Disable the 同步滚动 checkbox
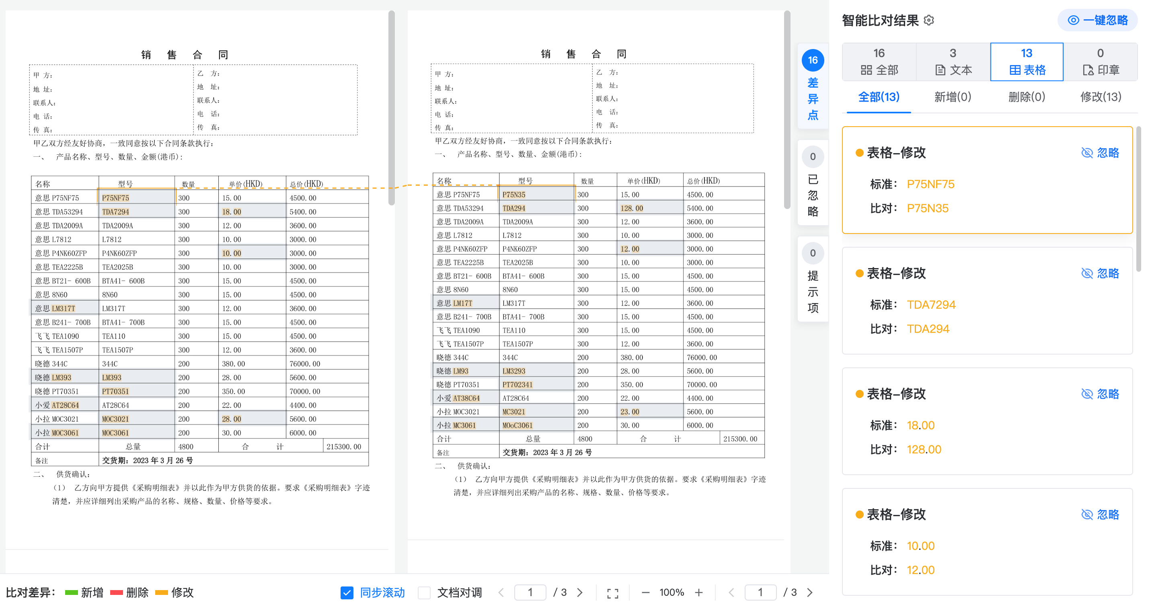Screen dimensions: 1150x611 pos(347,593)
